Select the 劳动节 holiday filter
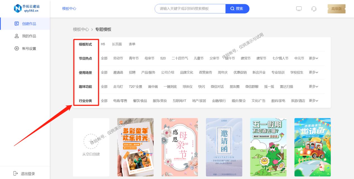The width and height of the screenshot is (354, 179). click(x=118, y=58)
